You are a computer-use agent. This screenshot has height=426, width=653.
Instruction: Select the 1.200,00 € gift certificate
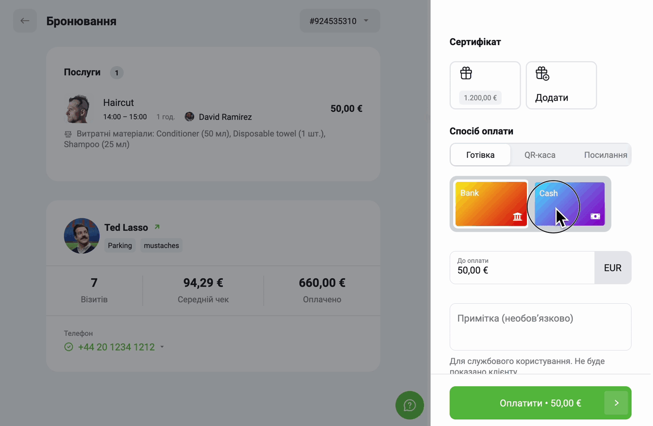click(x=485, y=85)
